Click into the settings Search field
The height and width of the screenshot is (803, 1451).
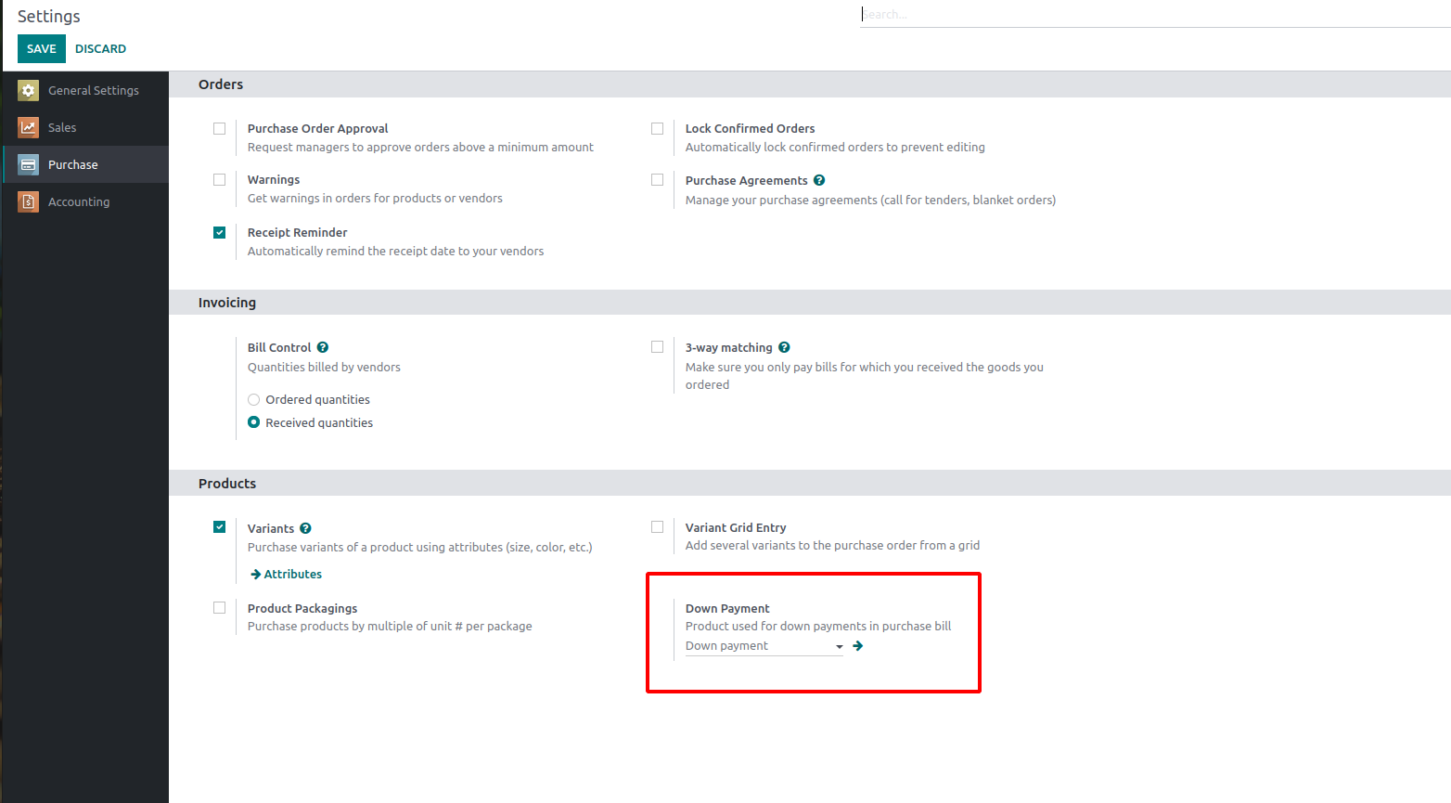[x=1155, y=15]
